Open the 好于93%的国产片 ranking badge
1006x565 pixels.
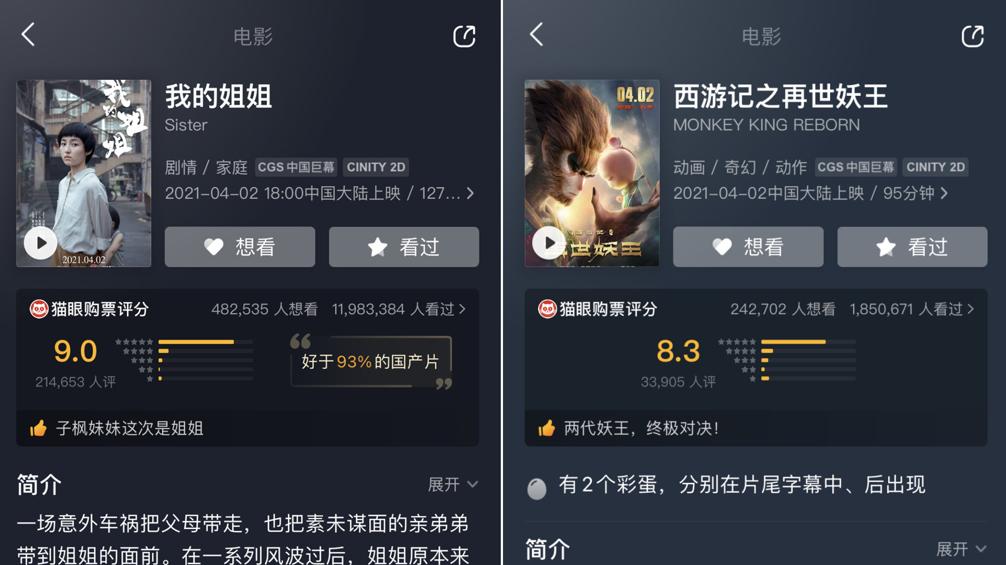[x=371, y=361]
